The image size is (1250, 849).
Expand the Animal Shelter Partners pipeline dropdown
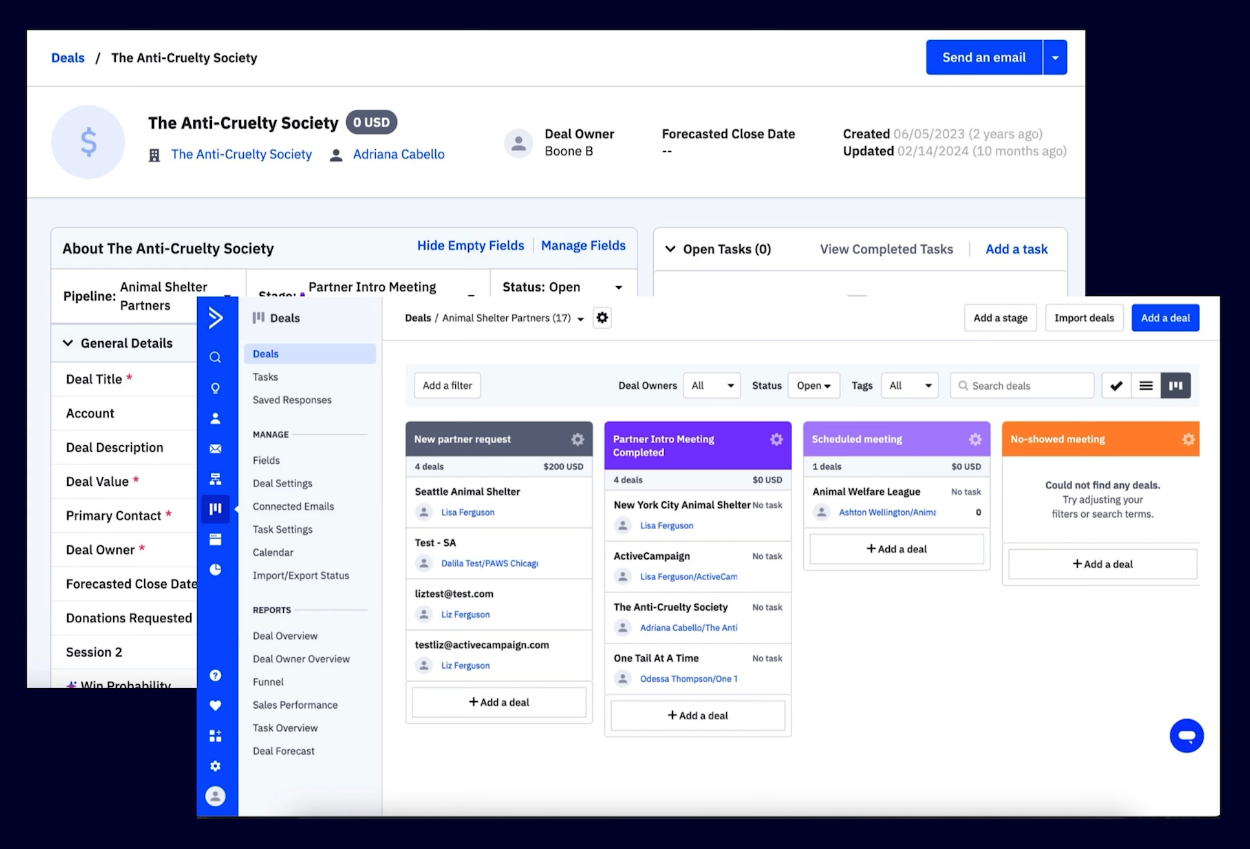point(580,319)
